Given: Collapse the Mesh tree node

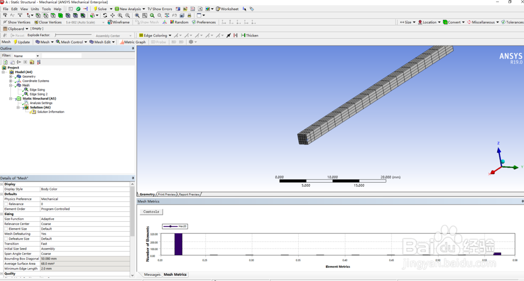Looking at the screenshot, I should 10,85.
